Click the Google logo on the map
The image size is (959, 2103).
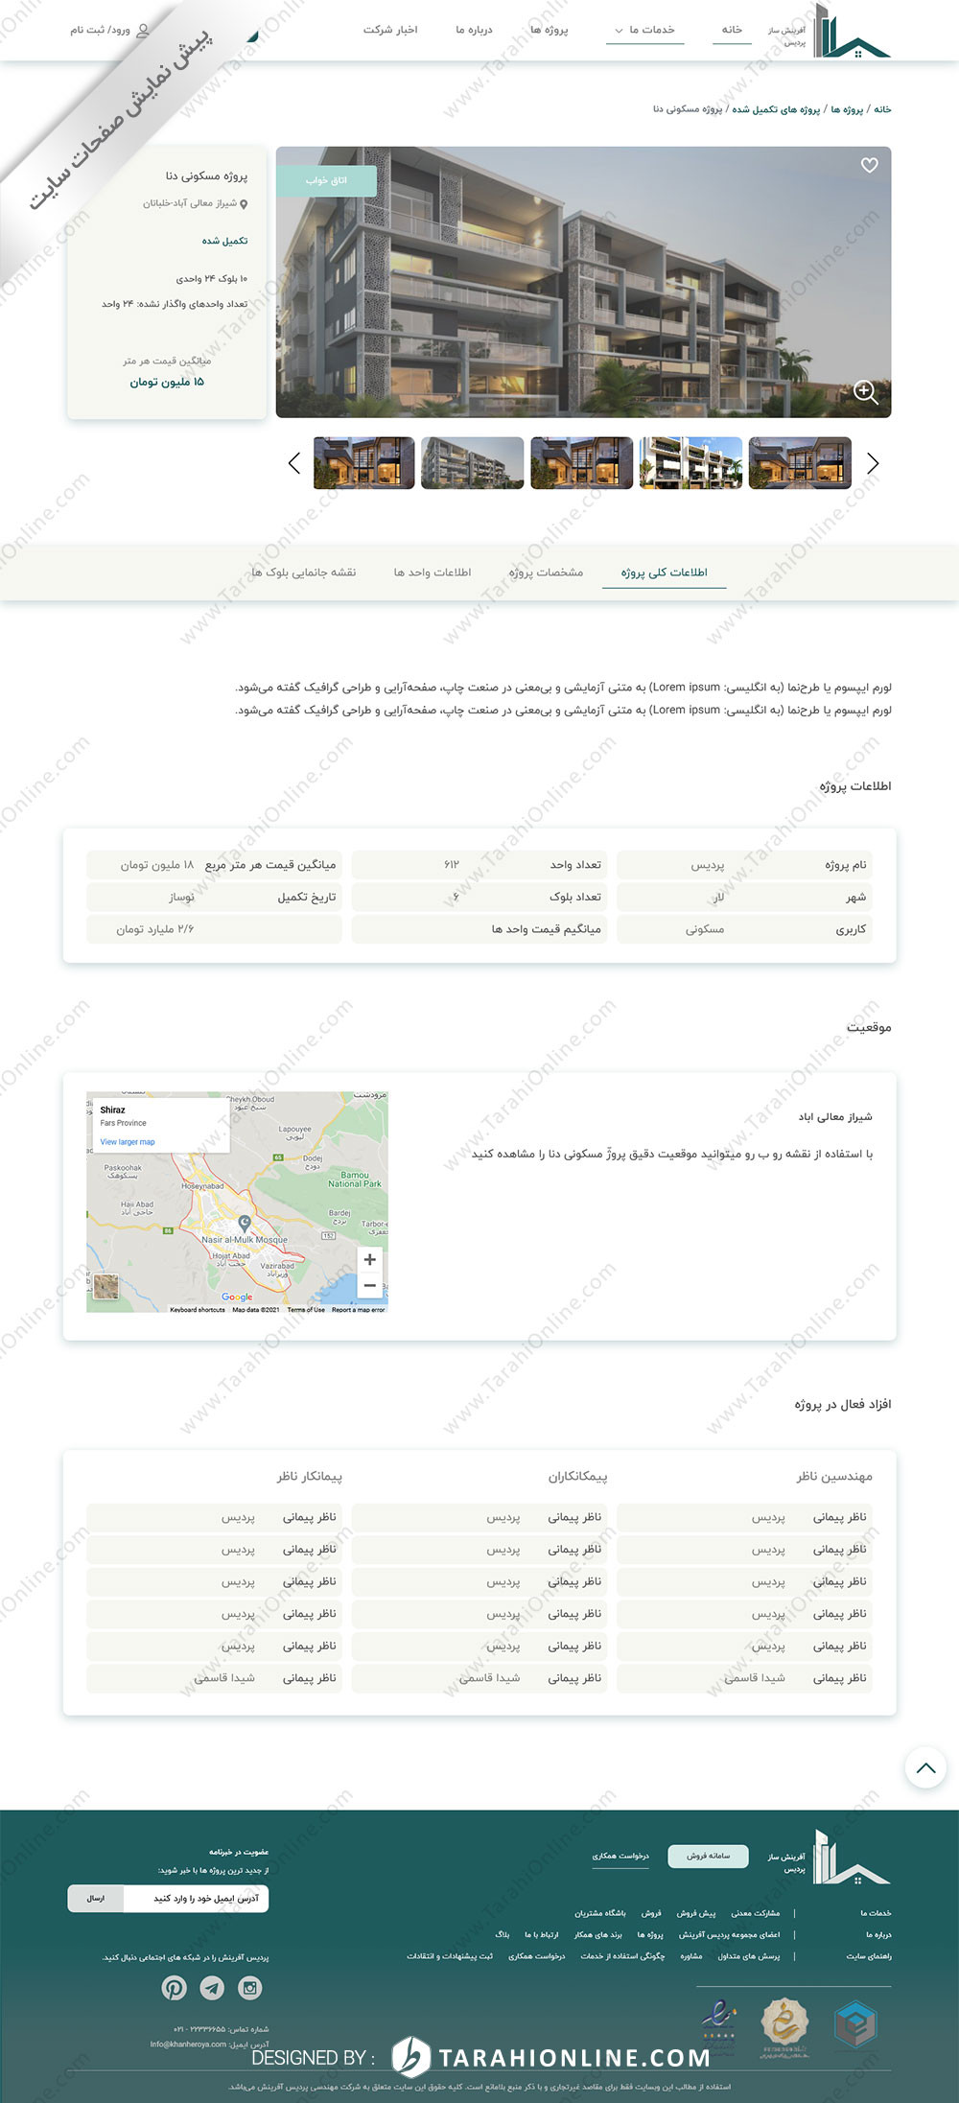click(x=237, y=1297)
